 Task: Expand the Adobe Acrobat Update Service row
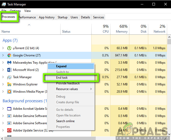point(3,109)
